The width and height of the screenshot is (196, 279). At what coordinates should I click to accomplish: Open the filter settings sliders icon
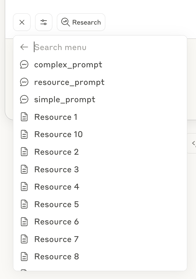tap(44, 22)
